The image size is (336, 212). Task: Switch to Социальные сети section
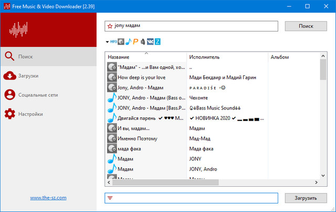(38, 95)
